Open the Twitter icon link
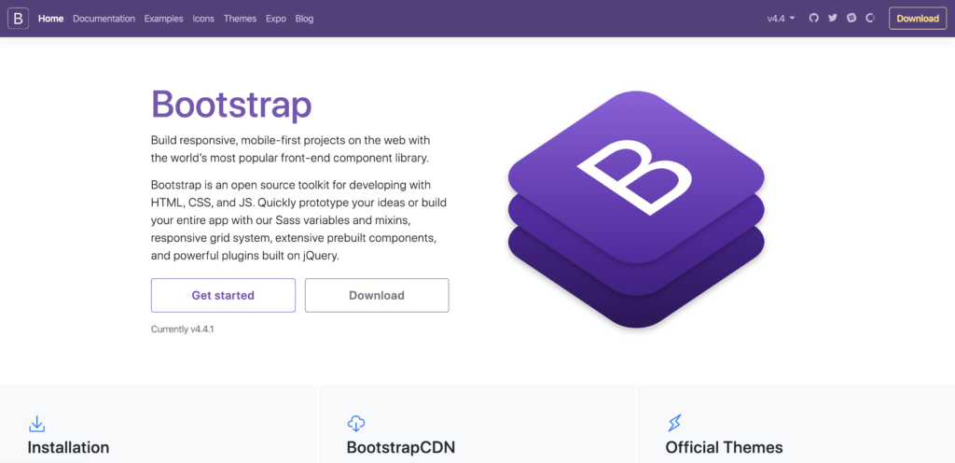 pos(833,19)
